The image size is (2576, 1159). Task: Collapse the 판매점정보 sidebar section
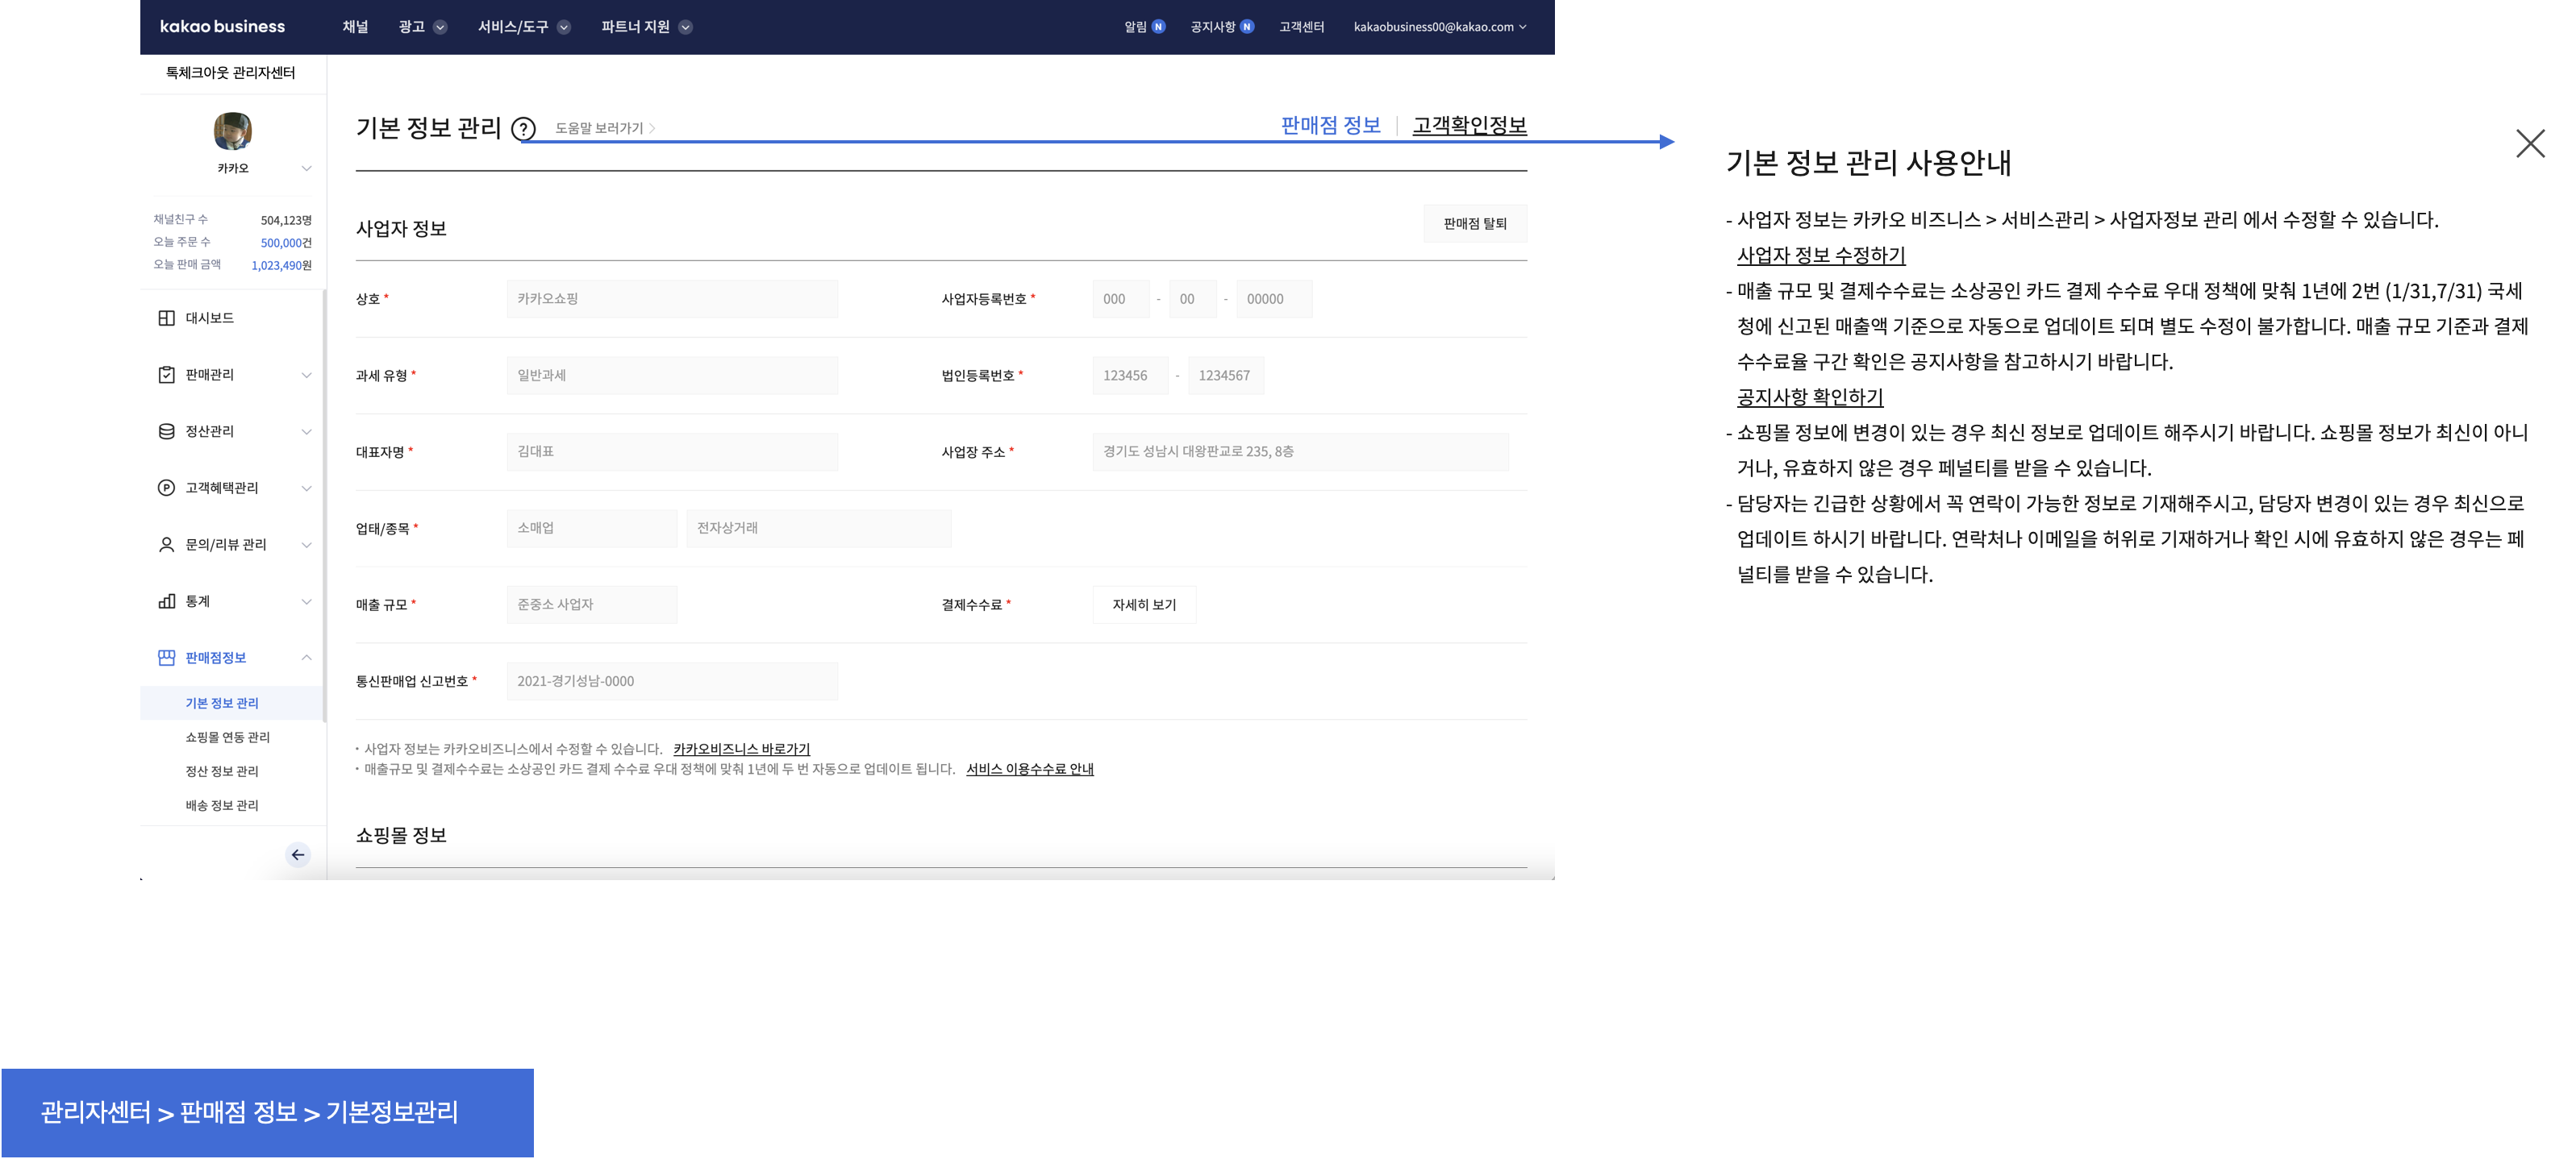click(x=307, y=658)
